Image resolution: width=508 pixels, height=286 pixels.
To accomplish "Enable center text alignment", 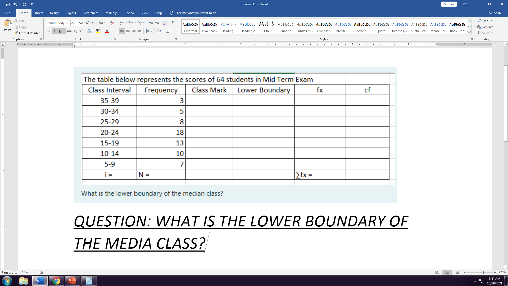I will pos(128,31).
